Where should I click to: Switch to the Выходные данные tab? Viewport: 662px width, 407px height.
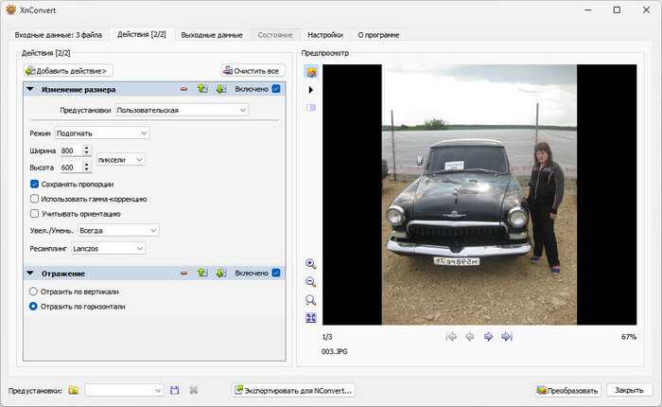click(211, 35)
